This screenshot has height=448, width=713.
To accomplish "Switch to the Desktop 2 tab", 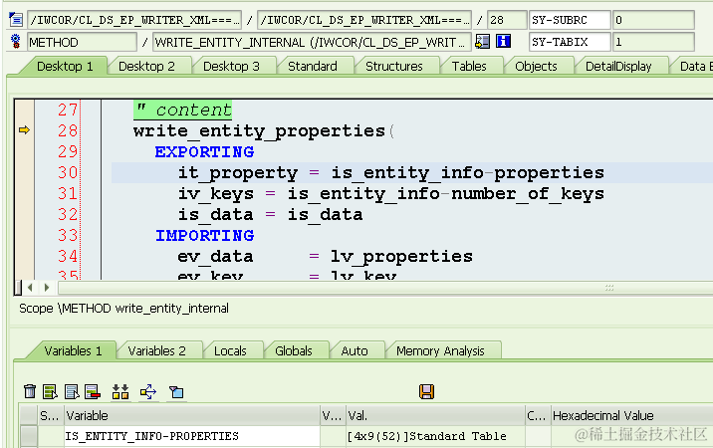I will (x=146, y=67).
